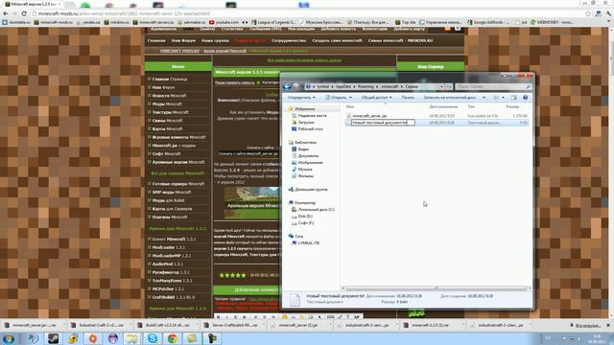The height and width of the screenshot is (345, 614).
Task: Click the Windows Start button
Action: tap(9, 338)
